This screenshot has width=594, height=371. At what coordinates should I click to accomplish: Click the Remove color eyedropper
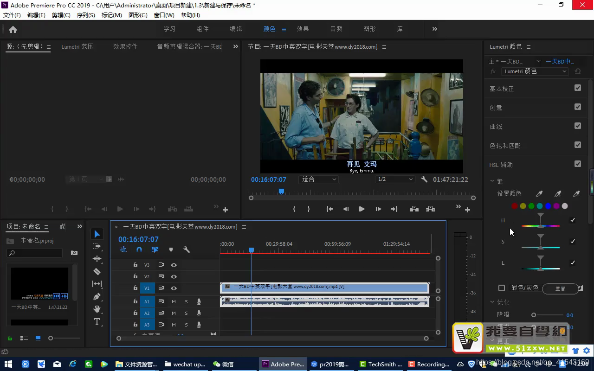point(576,194)
